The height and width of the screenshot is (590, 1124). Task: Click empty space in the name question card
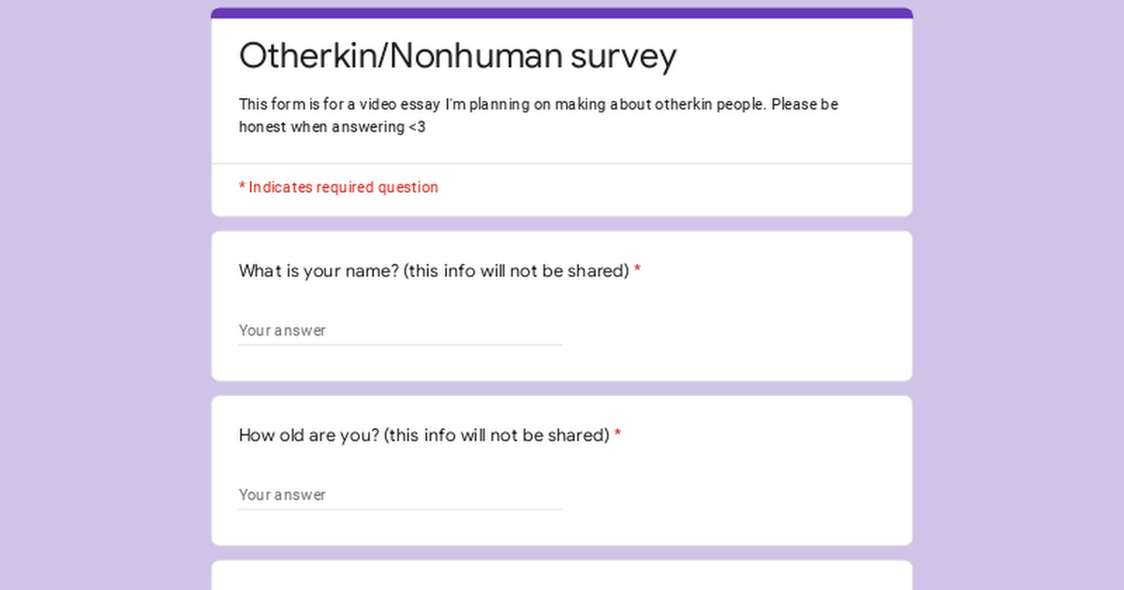tap(749, 328)
